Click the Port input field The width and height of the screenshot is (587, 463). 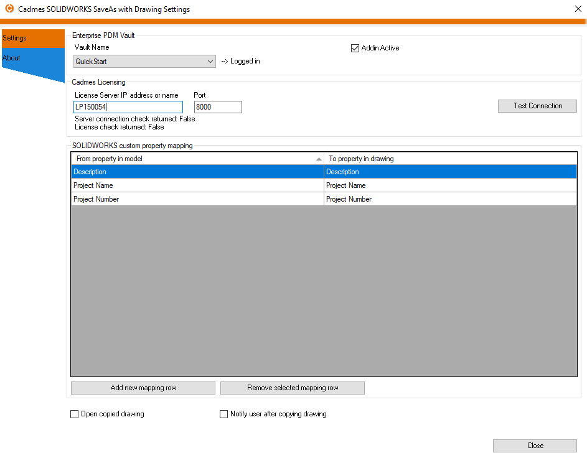pos(218,107)
